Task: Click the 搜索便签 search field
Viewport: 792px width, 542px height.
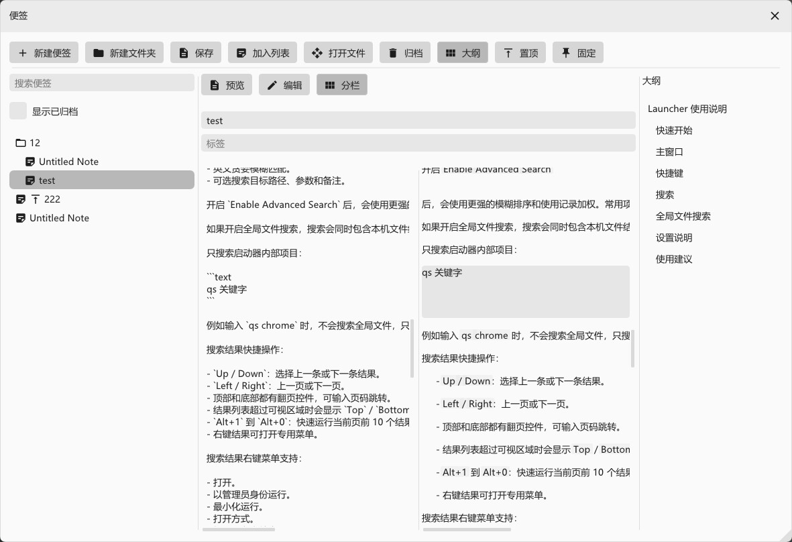Action: [101, 83]
